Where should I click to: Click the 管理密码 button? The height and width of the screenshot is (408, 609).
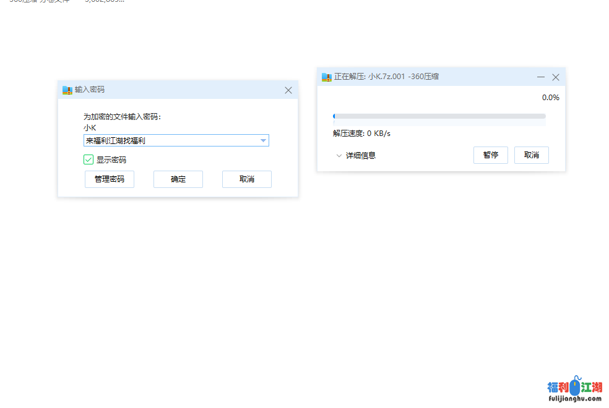point(110,179)
